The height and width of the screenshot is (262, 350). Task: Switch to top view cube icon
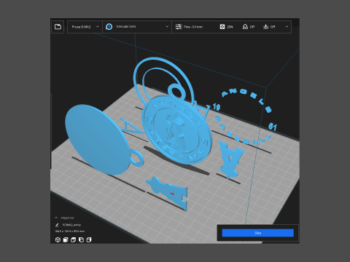[x=73, y=239]
